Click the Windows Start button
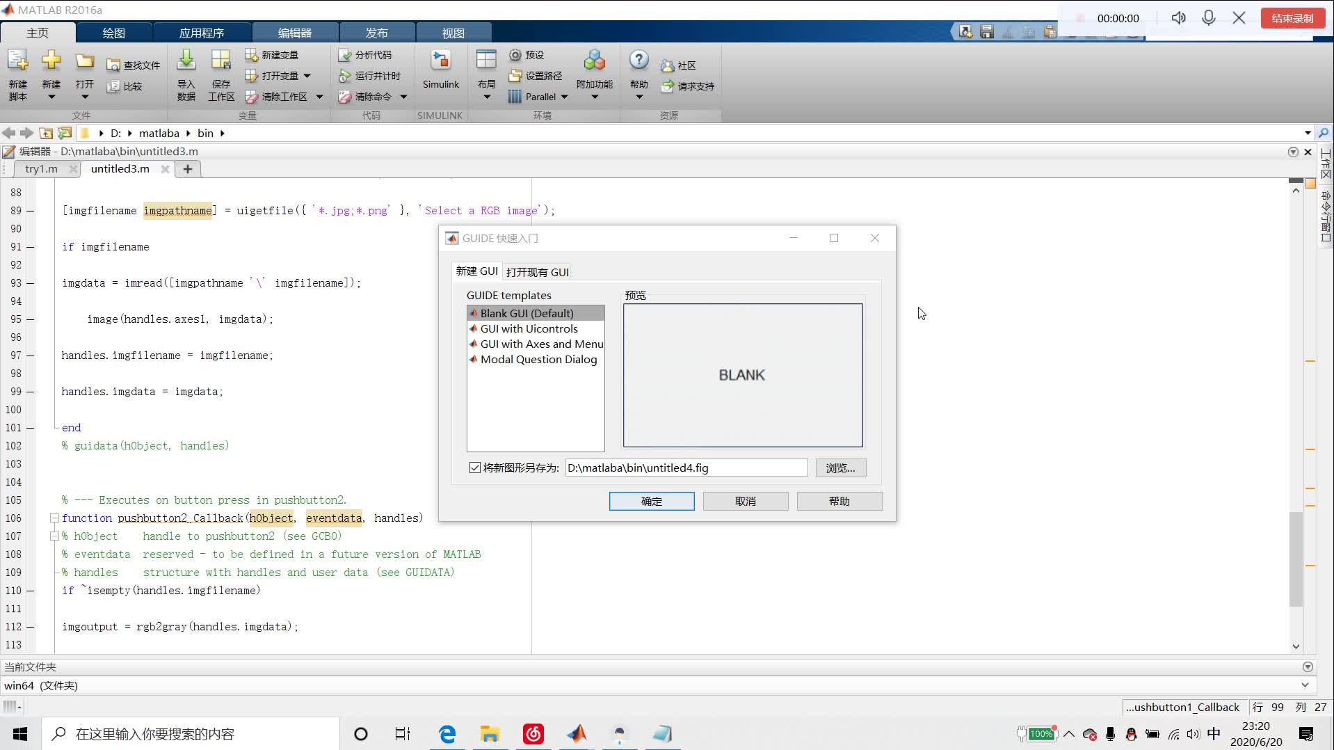 pyautogui.click(x=20, y=734)
